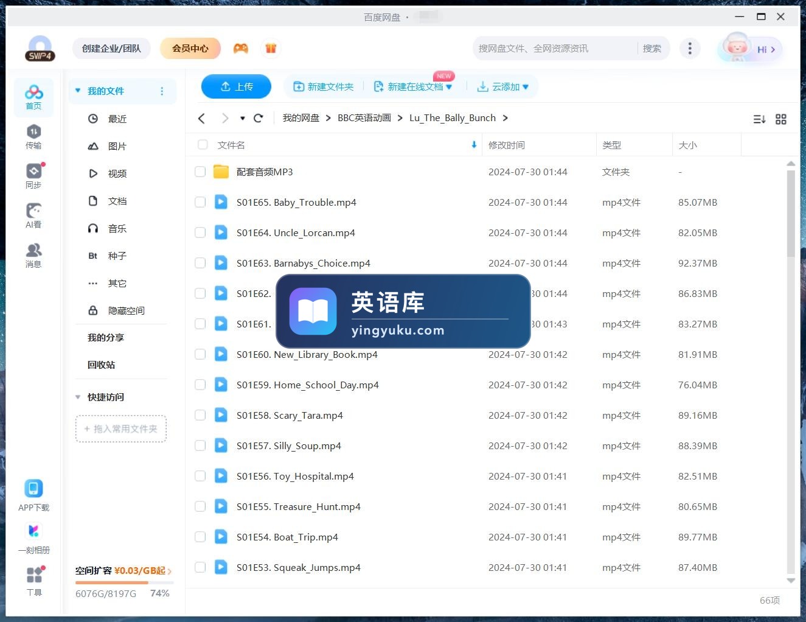806x622 pixels.
Task: Expand chevron after BBC英语动画 breadcrumb
Action: click(x=400, y=118)
